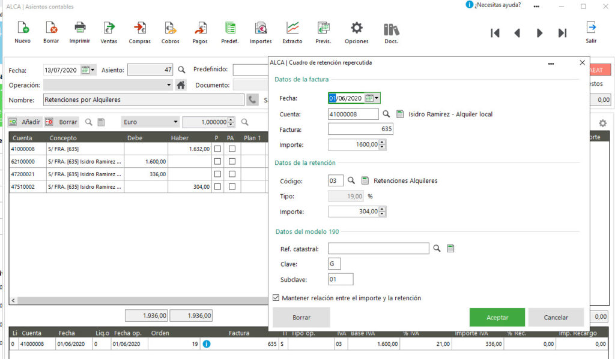
Task: Search the exchange rate beside 1,000000
Action: [x=245, y=122]
